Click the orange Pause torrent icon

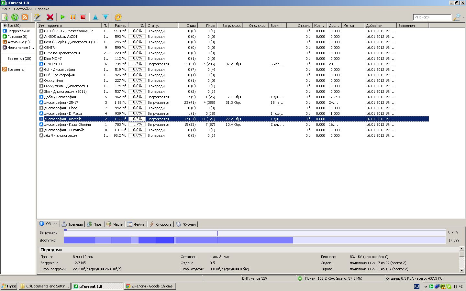[x=73, y=17]
